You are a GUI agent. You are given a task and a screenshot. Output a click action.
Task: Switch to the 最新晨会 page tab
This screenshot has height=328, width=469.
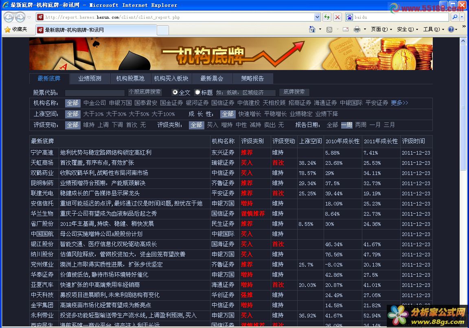tap(212, 79)
